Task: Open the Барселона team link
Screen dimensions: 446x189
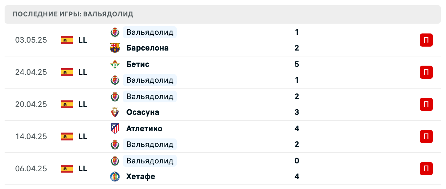Action: tap(147, 48)
